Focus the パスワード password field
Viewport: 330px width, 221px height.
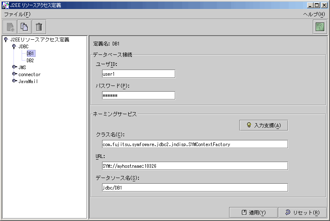coord(139,95)
